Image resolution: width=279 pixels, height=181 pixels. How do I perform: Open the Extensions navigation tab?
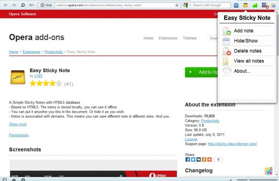(x=168, y=38)
